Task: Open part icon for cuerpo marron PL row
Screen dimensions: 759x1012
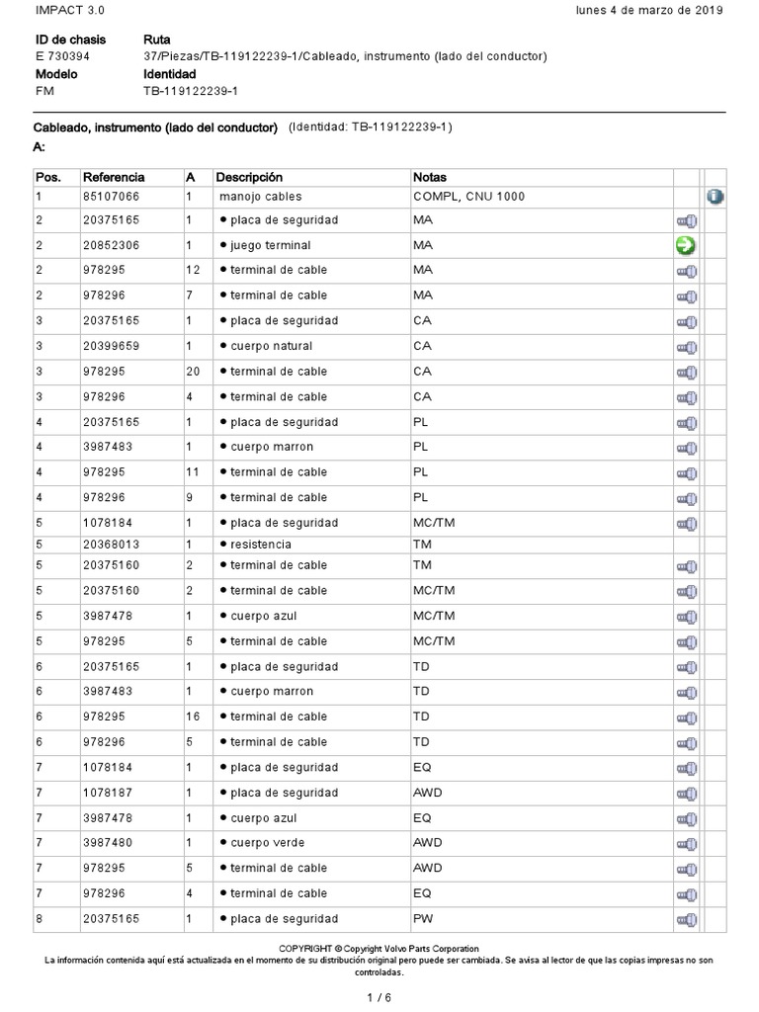Action: pos(686,448)
